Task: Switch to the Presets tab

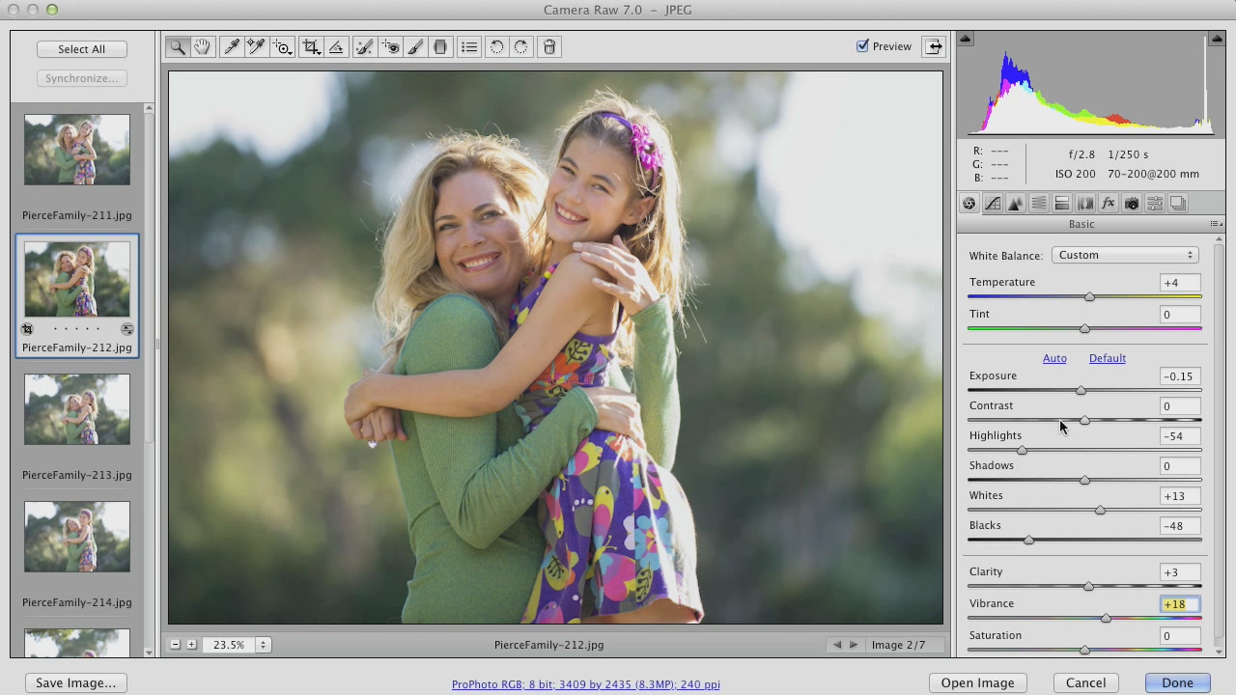Action: [x=1154, y=204]
